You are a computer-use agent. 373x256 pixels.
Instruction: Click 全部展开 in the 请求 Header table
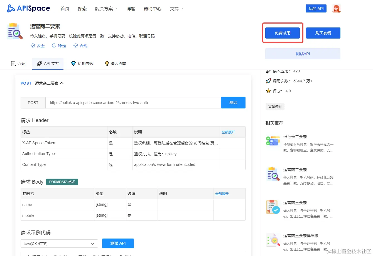click(x=228, y=132)
